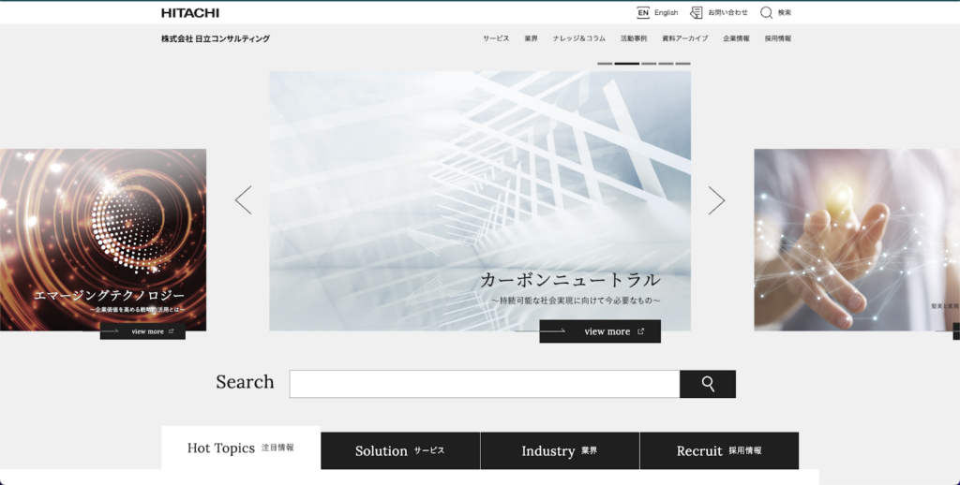Expand the 業界 navigation menu

(x=531, y=39)
